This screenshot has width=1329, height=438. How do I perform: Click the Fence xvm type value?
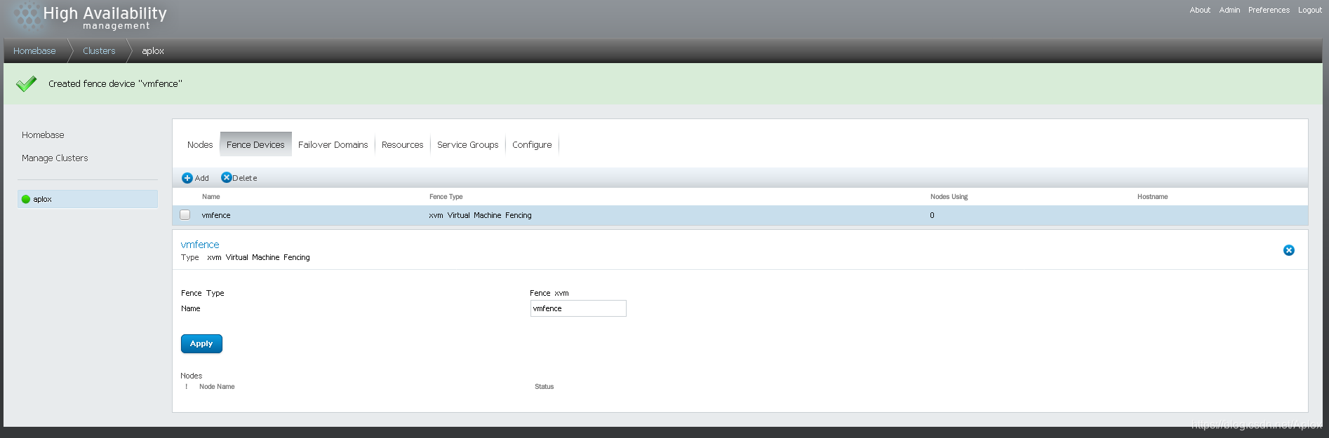coord(549,293)
